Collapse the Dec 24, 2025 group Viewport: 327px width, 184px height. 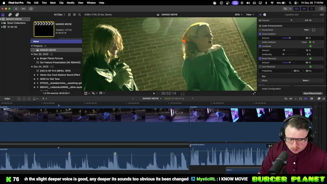pos(32,67)
